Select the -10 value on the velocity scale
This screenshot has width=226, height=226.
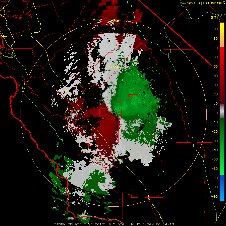click(x=215, y=122)
